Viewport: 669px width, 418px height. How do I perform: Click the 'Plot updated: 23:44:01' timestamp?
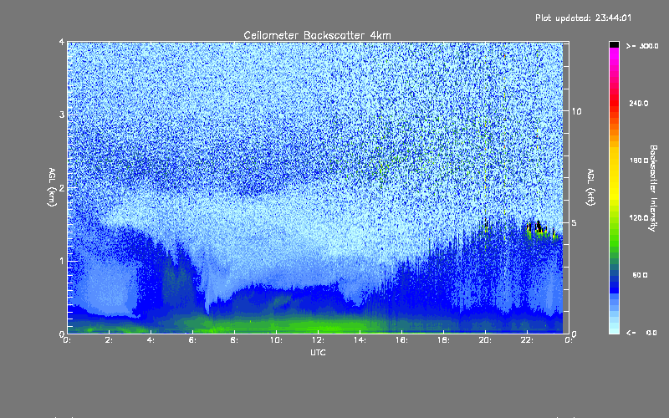coord(583,18)
